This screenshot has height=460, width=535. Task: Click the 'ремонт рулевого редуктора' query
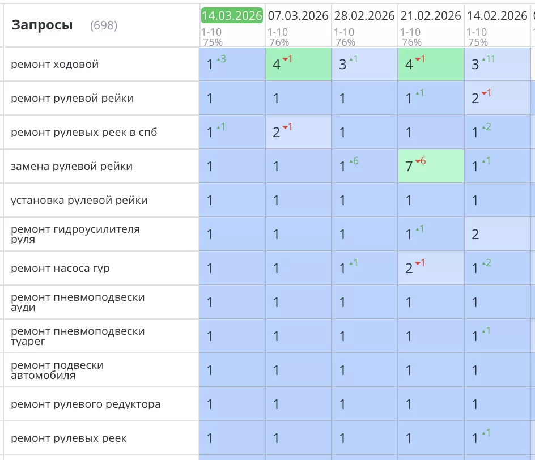coord(86,404)
